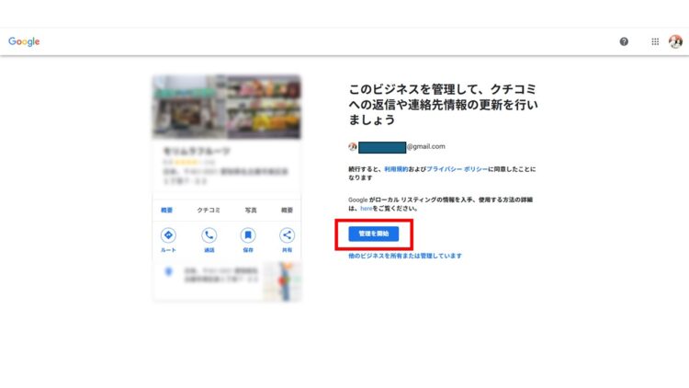Click the fruit display photo on right
Viewport: 689px width, 388px height.
pyautogui.click(x=264, y=107)
